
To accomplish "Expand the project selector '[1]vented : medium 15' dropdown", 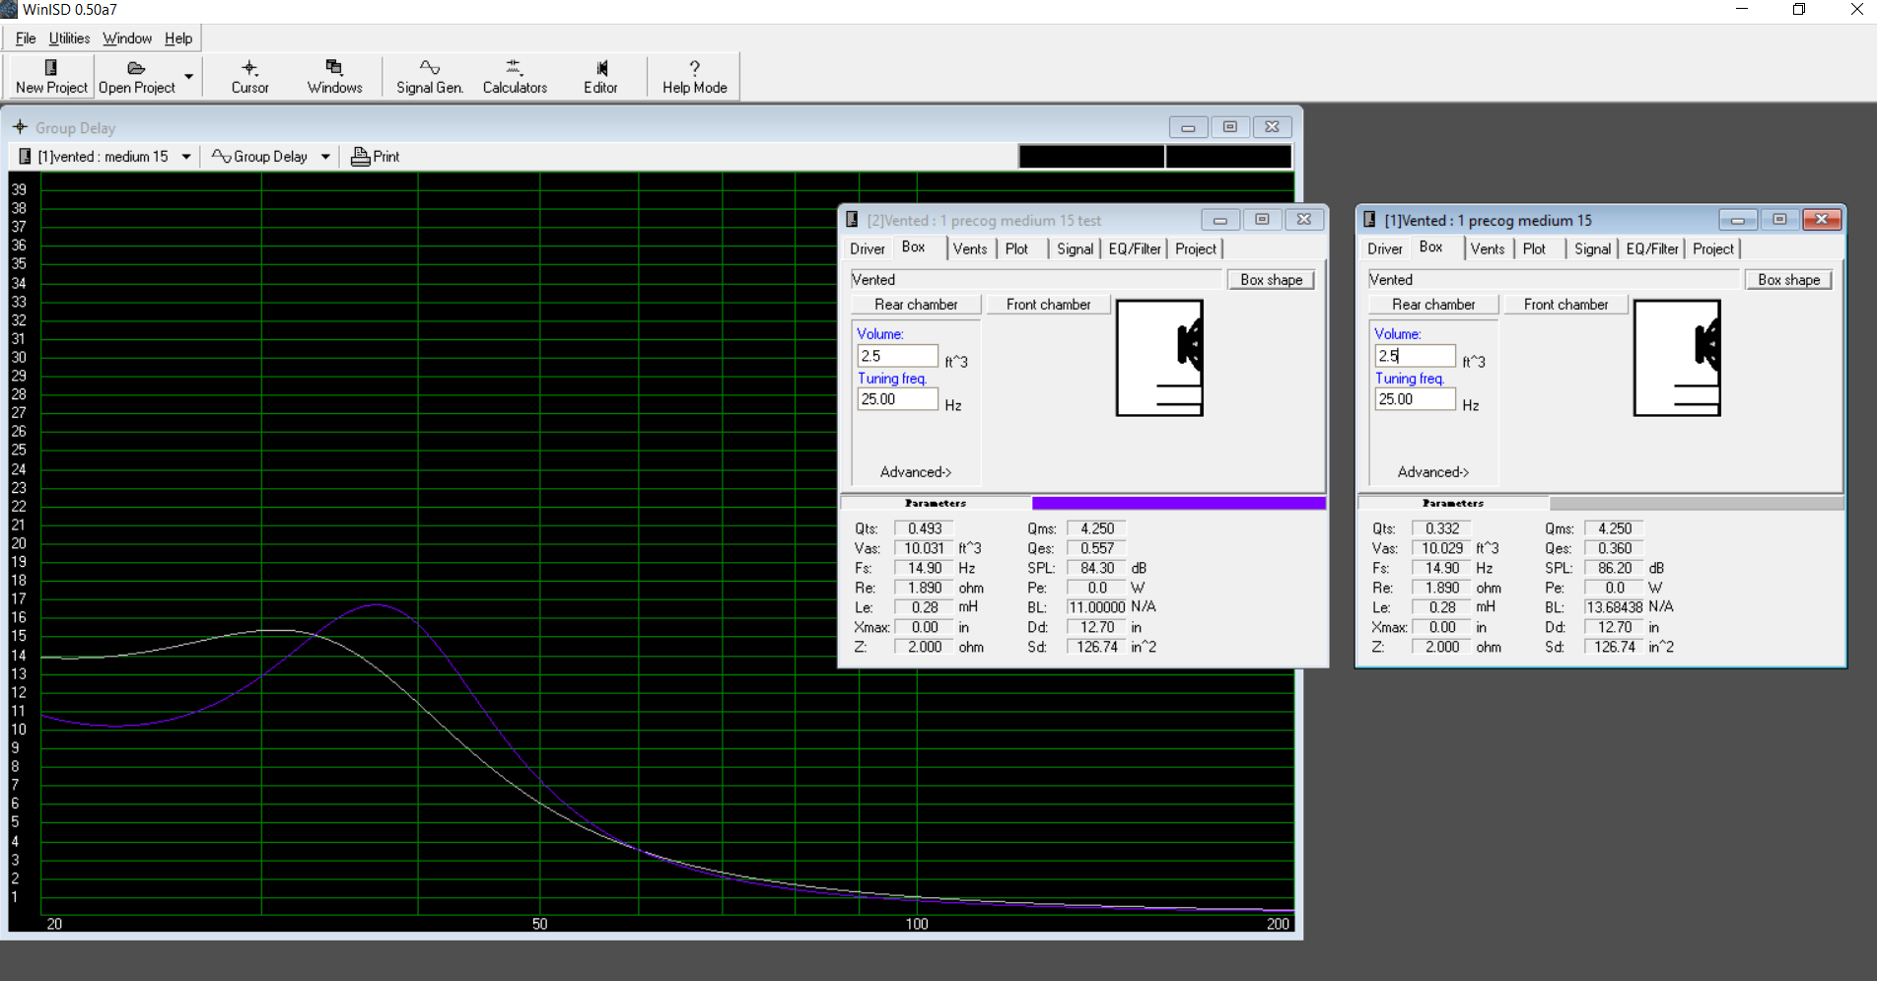I will point(185,157).
